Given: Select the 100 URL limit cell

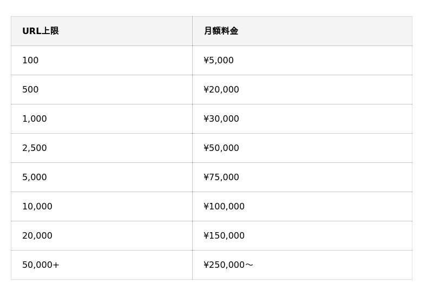Looking at the screenshot, I should click(30, 61).
